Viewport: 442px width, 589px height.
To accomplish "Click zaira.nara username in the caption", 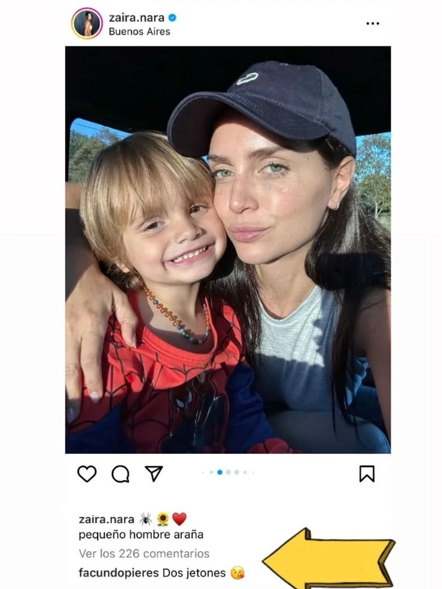I will pyautogui.click(x=106, y=519).
